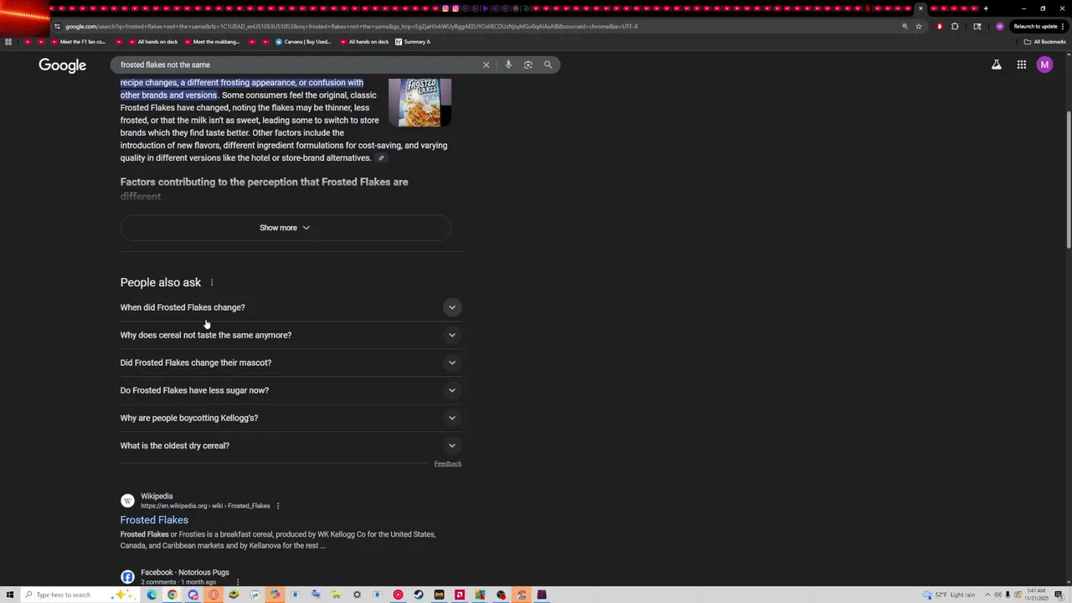Click 'Facebook · Notorious Pugs' result source
This screenshot has width=1072, height=603.
click(x=184, y=573)
